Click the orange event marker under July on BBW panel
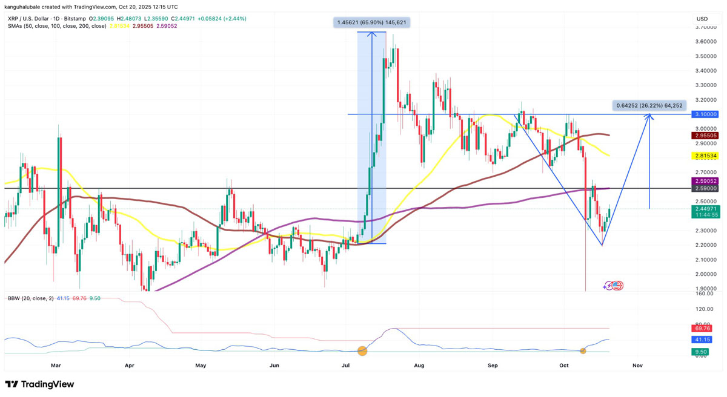 363,350
